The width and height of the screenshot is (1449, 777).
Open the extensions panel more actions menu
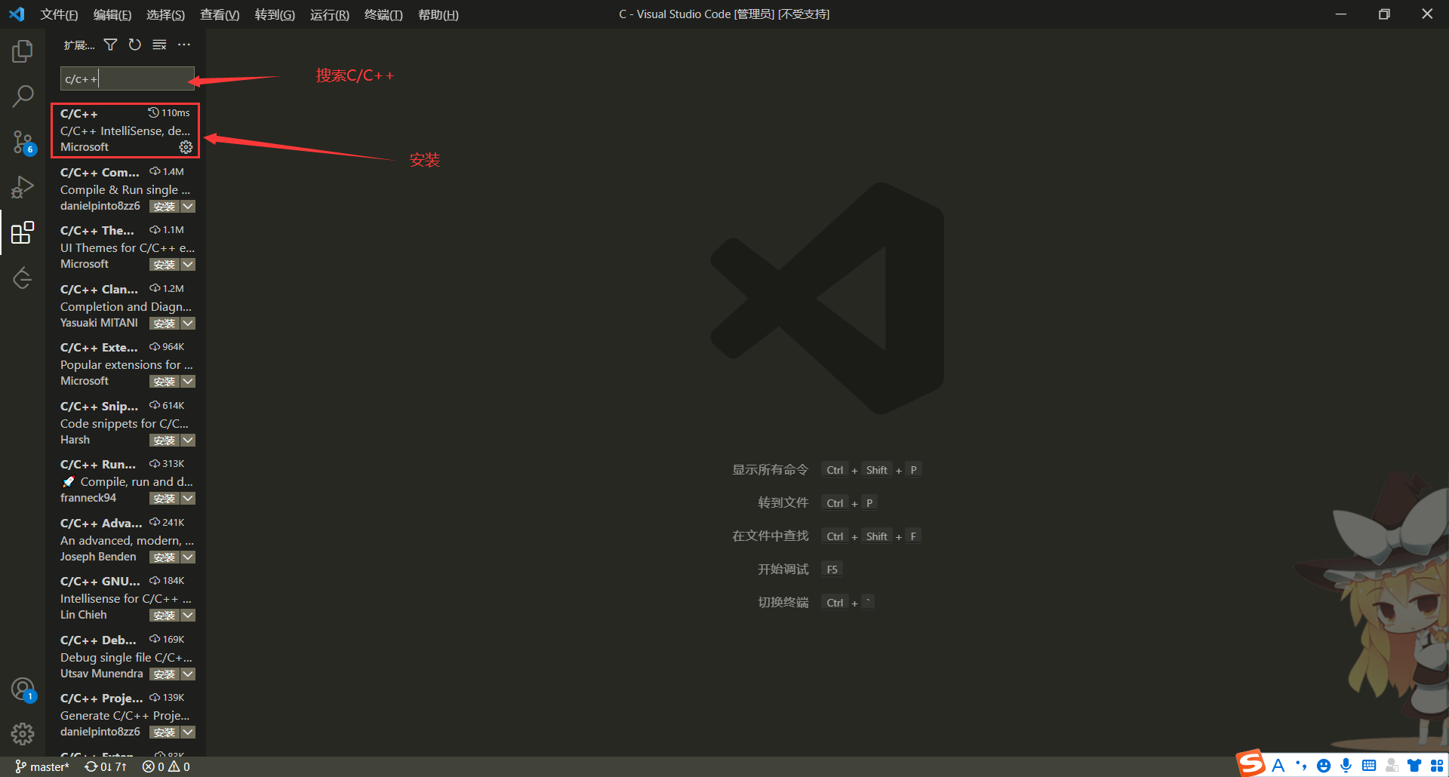[x=184, y=45]
